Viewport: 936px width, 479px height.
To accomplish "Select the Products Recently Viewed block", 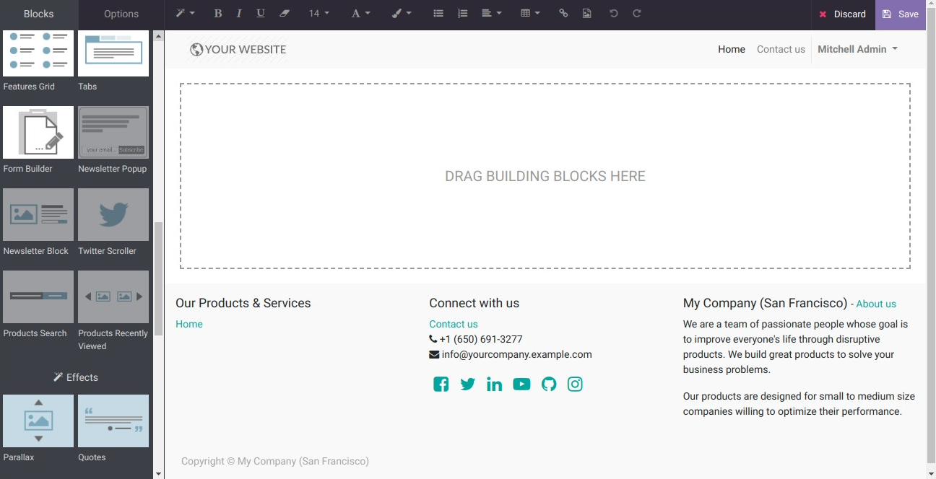I will pyautogui.click(x=113, y=297).
